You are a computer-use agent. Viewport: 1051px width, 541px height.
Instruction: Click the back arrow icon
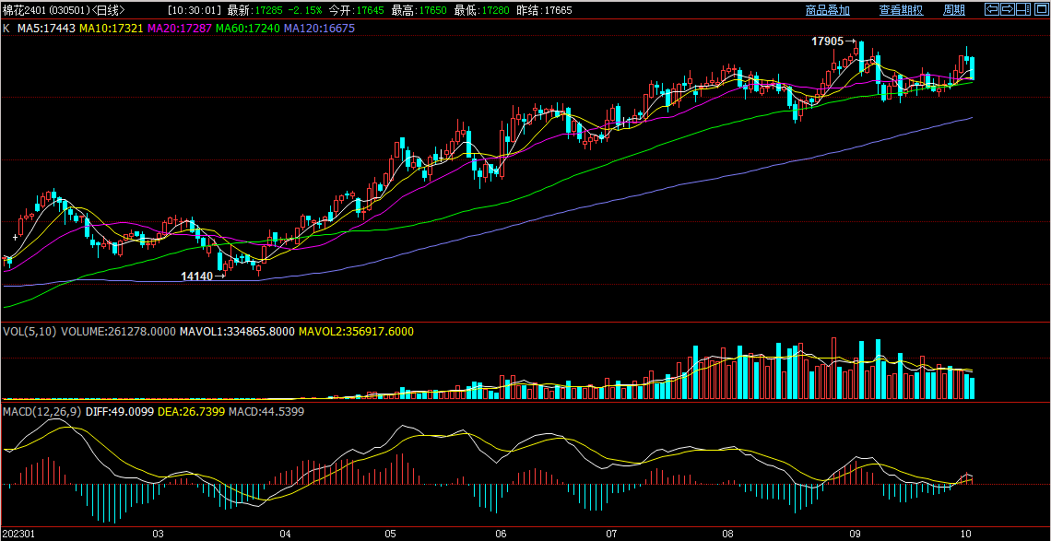point(991,9)
